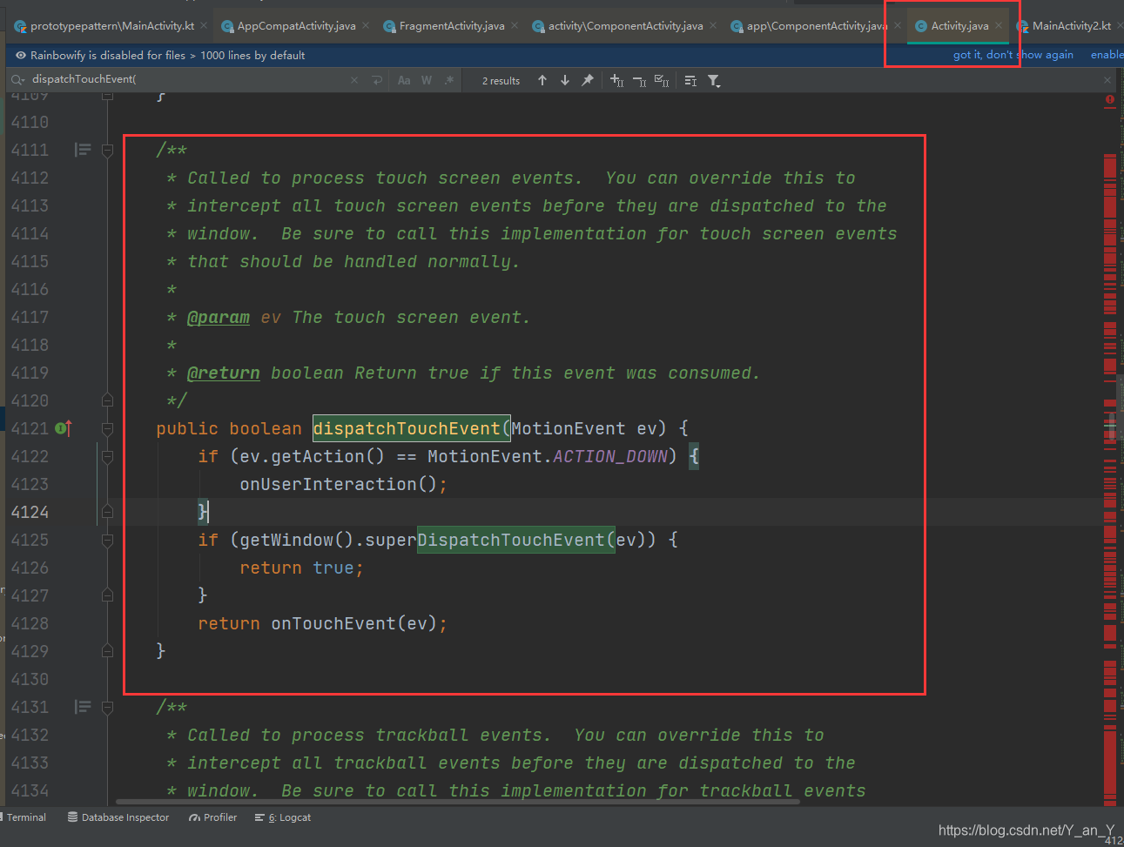This screenshot has width=1124, height=847.
Task: Go to next search occurrence
Action: point(565,80)
